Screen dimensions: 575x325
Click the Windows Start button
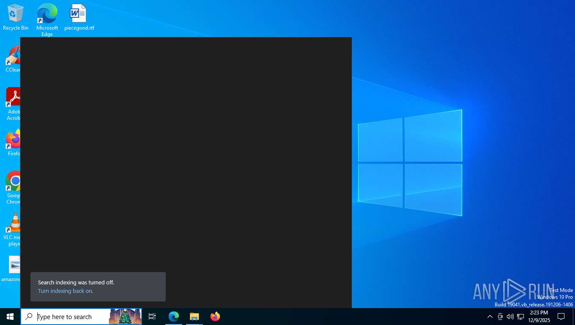[10, 317]
